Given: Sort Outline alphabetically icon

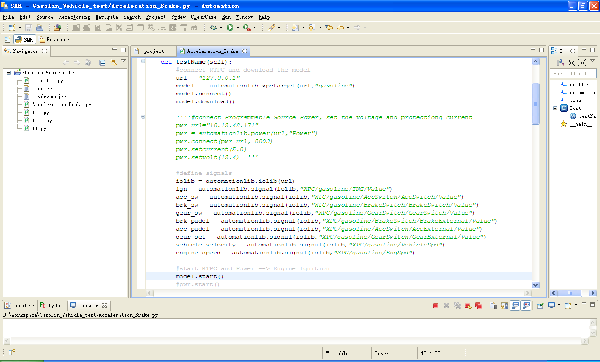Looking at the screenshot, I should click(561, 63).
